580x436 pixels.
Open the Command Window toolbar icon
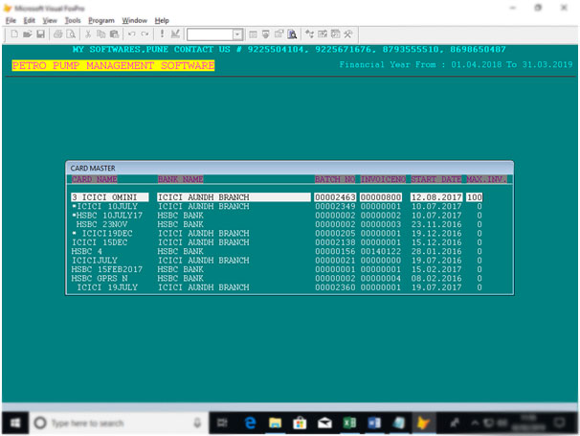click(x=253, y=34)
